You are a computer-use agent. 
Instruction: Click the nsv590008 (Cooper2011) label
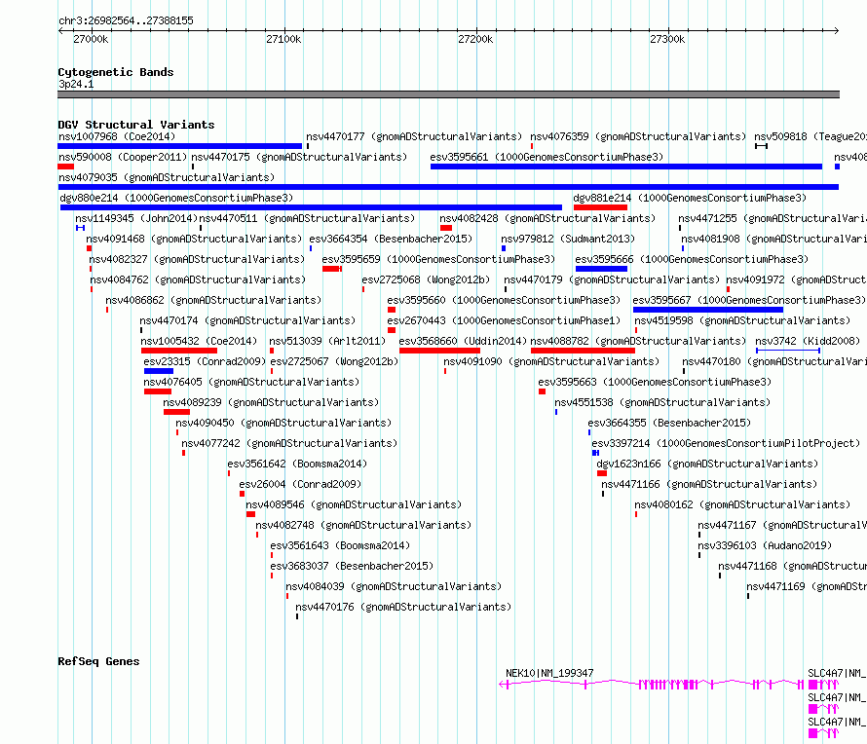point(123,157)
